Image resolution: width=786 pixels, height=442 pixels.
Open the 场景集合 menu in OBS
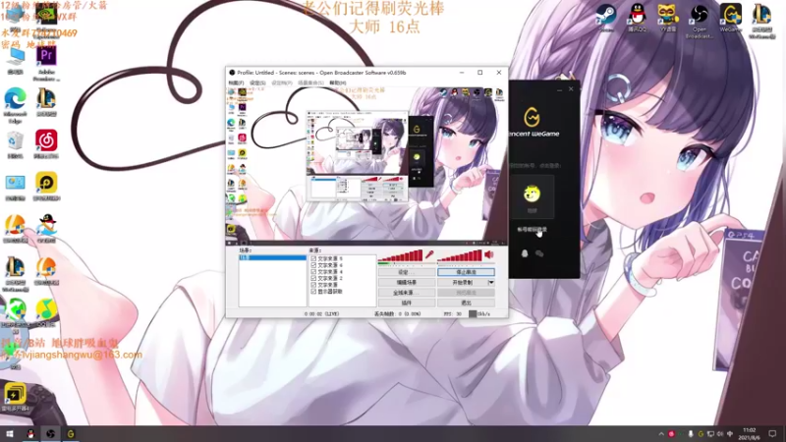pos(310,83)
